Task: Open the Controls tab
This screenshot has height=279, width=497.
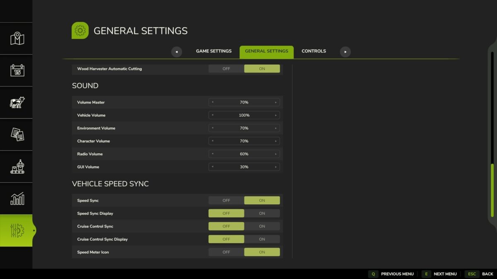Action: tap(314, 51)
